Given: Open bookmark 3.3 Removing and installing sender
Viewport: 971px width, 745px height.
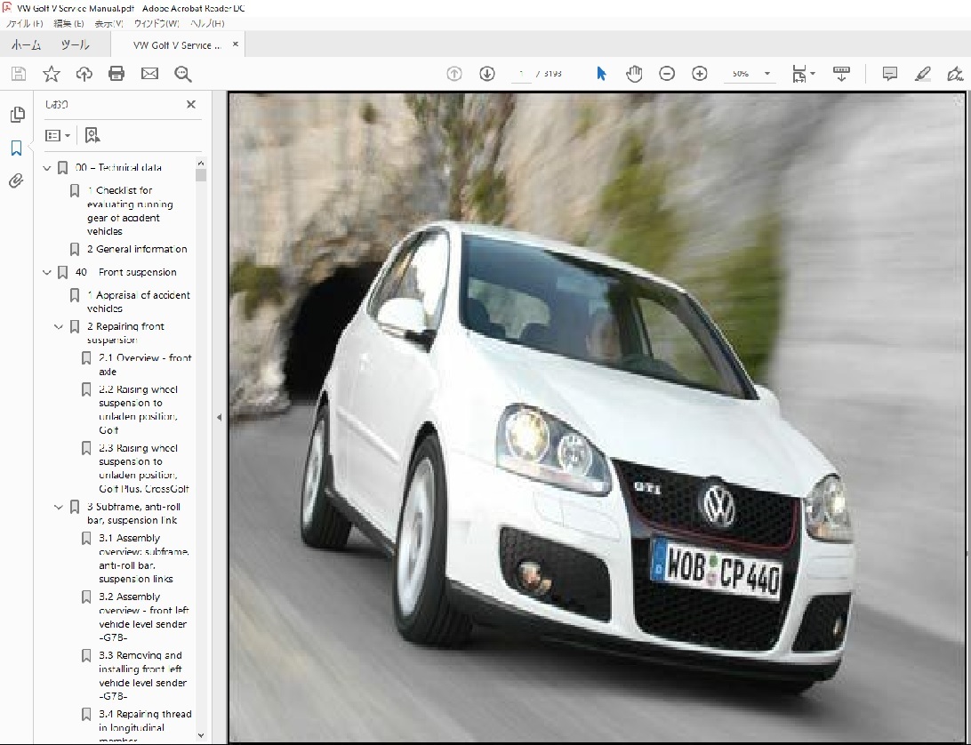Looking at the screenshot, I should [142, 676].
